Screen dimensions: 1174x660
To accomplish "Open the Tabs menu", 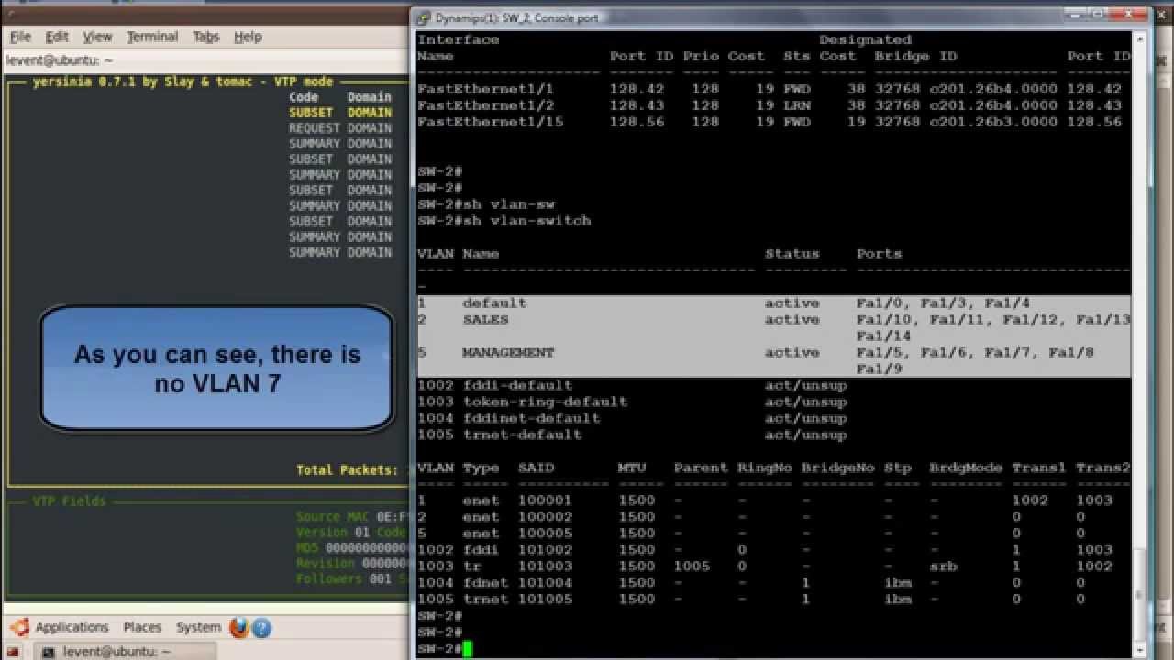I will pyautogui.click(x=206, y=37).
